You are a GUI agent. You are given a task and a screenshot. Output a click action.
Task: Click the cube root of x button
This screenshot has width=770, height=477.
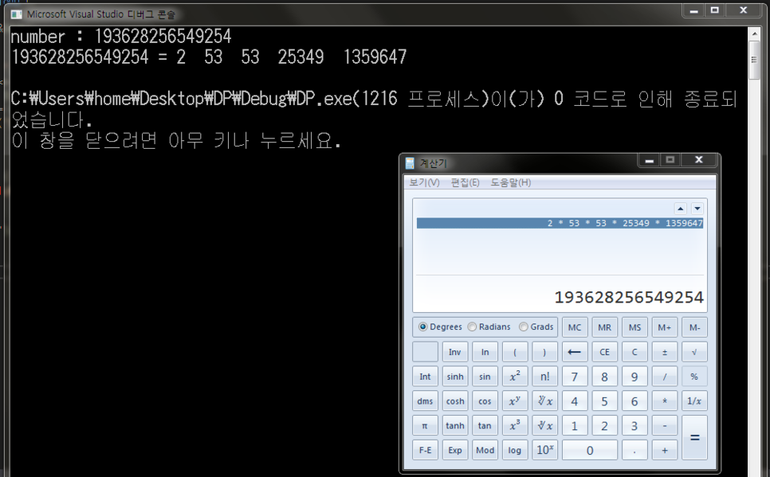[544, 425]
